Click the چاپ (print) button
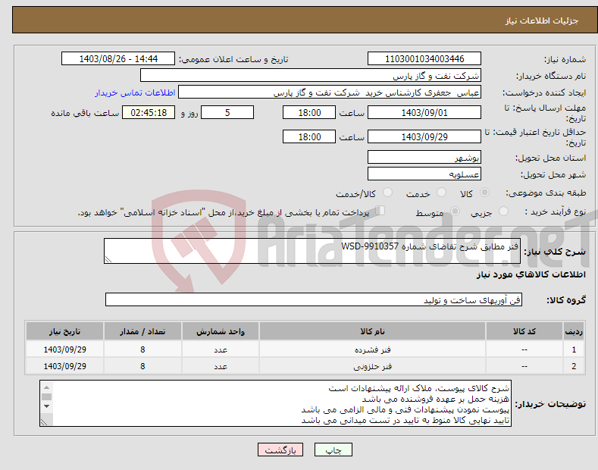Image resolution: width=598 pixels, height=470 pixels. tap(333, 450)
